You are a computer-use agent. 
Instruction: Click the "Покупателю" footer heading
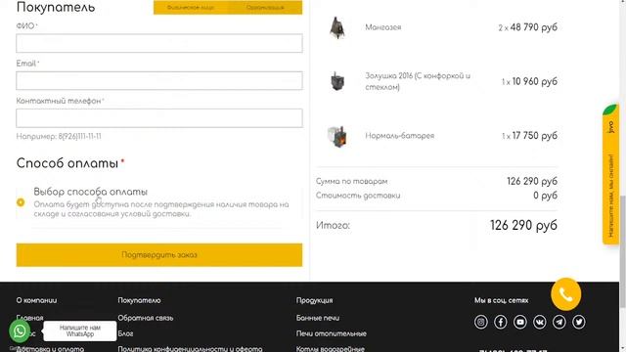139,300
